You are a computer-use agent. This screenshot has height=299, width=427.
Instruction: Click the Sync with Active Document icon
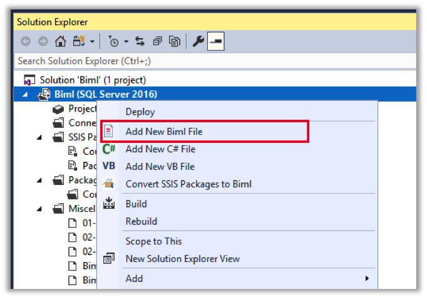pyautogui.click(x=140, y=41)
